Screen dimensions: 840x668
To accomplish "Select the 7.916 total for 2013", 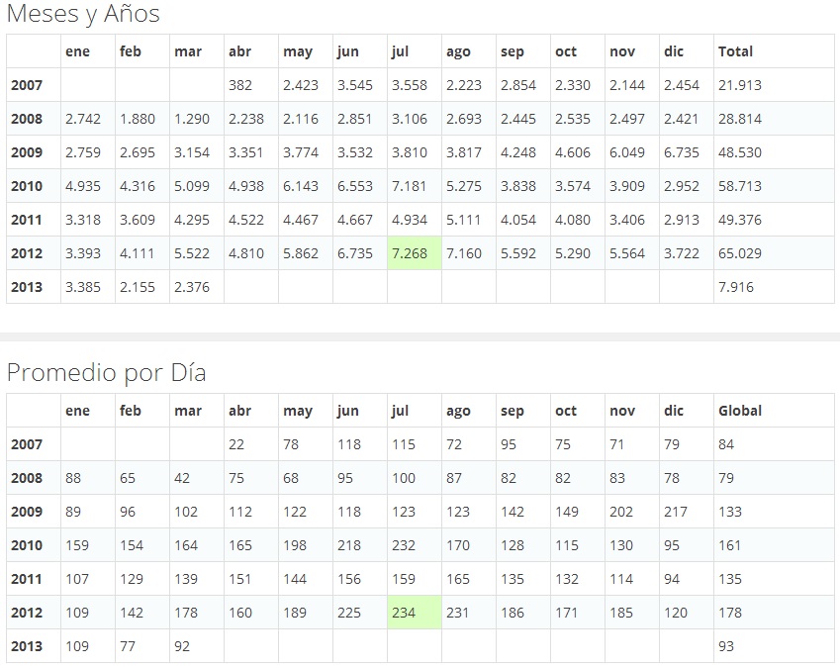I will 735,287.
